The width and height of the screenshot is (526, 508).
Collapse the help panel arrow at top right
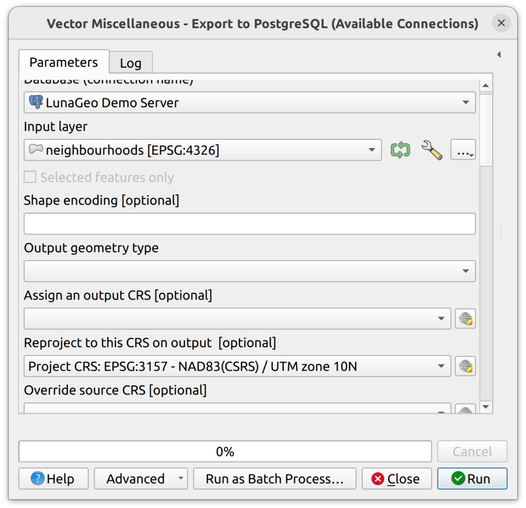498,55
